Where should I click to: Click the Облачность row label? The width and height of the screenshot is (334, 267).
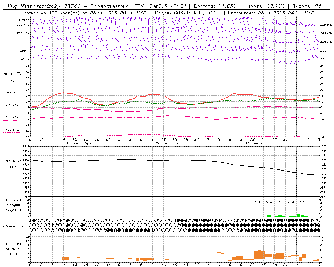click(13, 226)
